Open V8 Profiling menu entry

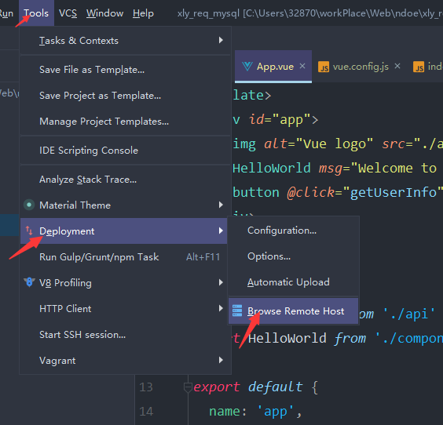(125, 283)
